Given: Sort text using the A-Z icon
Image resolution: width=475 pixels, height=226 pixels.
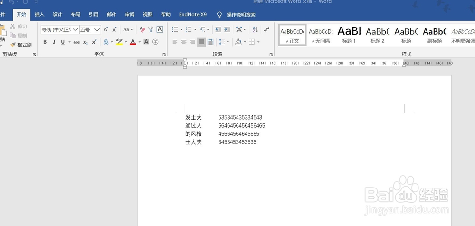Looking at the screenshot, I should pyautogui.click(x=255, y=29).
